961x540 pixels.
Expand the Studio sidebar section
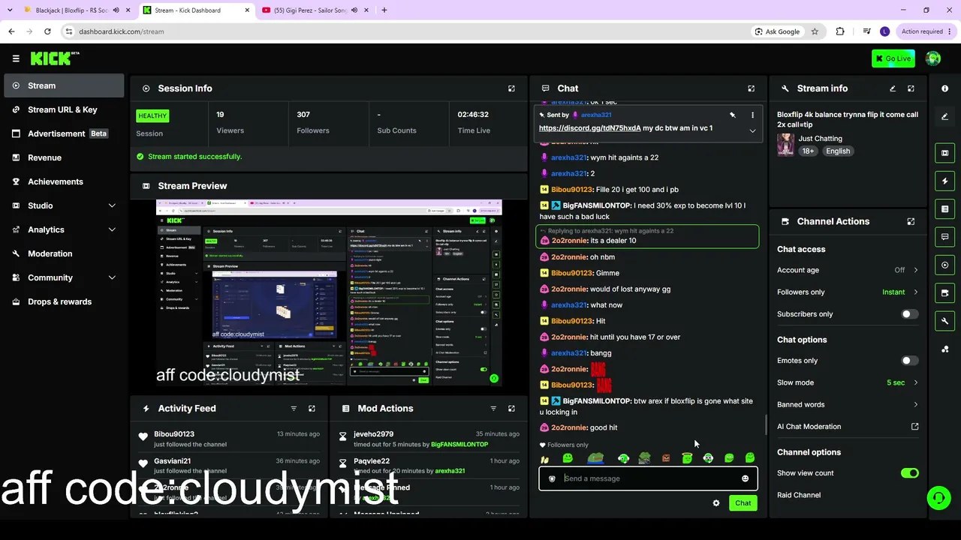[112, 205]
